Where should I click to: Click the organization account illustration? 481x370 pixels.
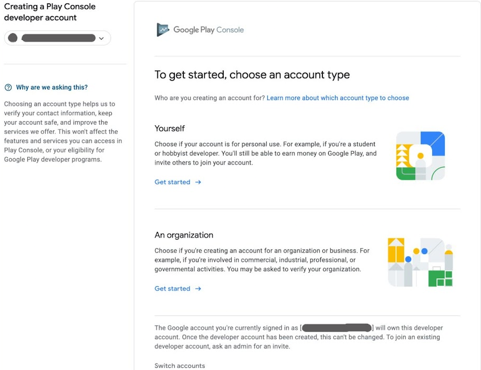pyautogui.click(x=420, y=262)
